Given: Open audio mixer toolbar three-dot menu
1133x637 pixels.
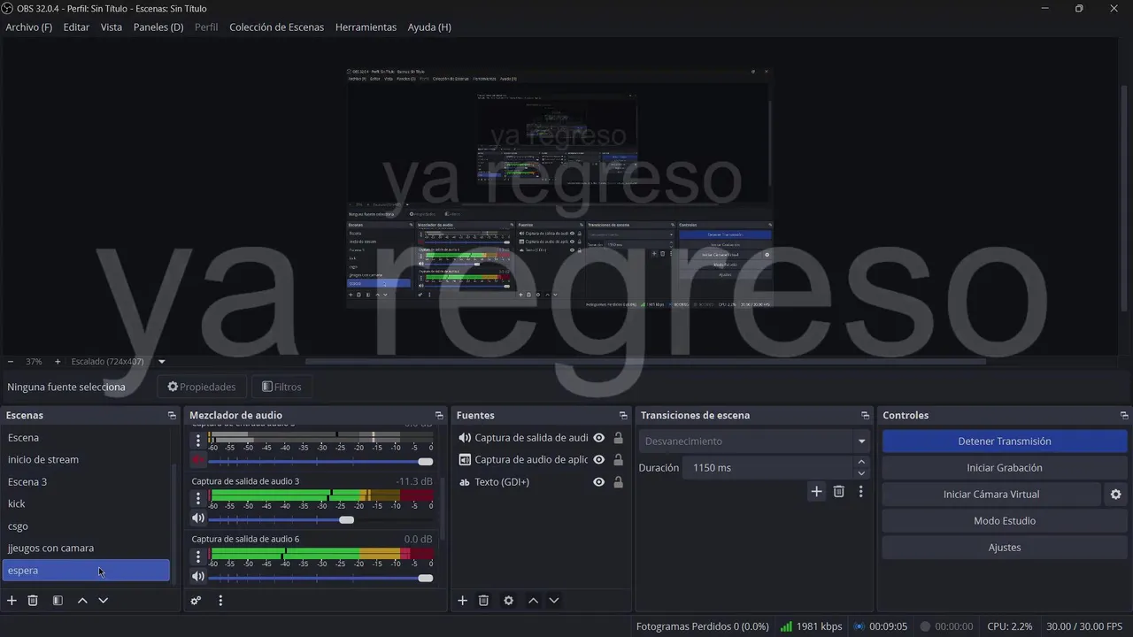Looking at the screenshot, I should [x=220, y=601].
